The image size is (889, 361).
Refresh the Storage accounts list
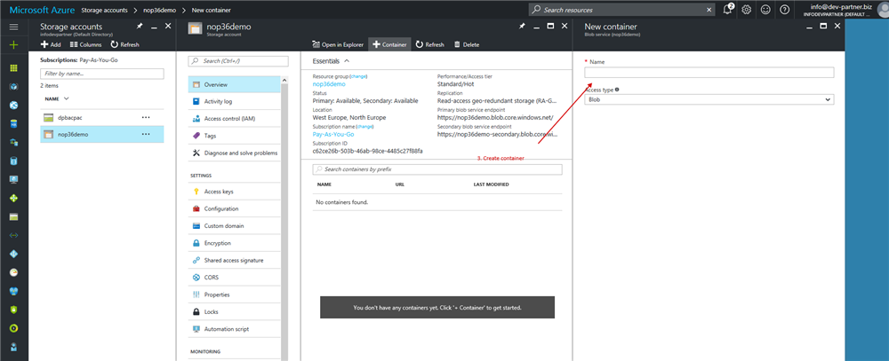pos(124,44)
